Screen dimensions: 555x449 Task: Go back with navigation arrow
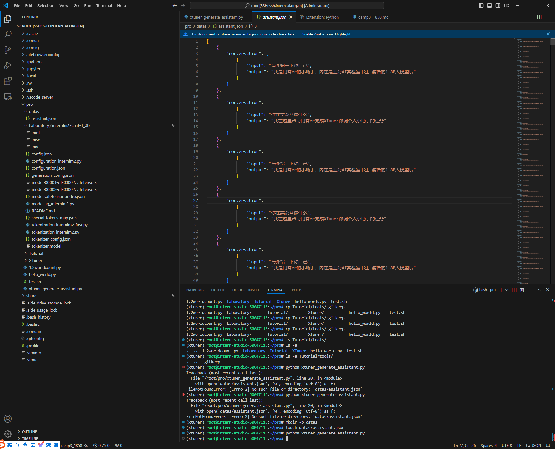point(175,5)
